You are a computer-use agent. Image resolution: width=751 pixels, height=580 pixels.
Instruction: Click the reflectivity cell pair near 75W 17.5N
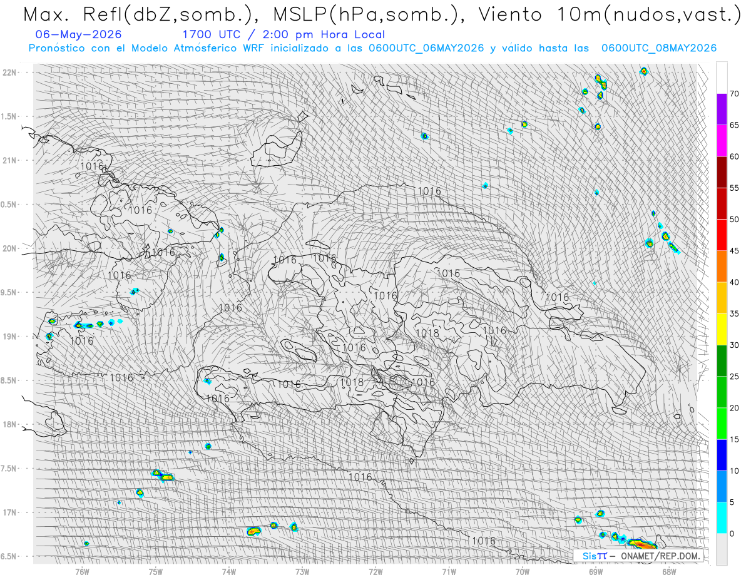[x=162, y=476]
